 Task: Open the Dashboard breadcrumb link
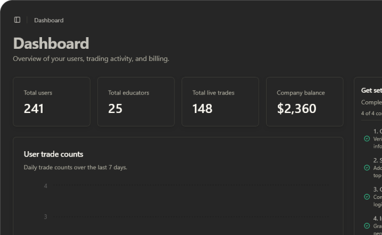[x=49, y=20]
